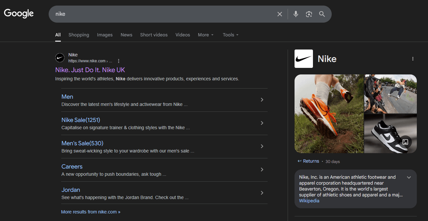Click the Nike swoosh logo in the knowledge panel
Screen dimensions: 428x221
point(303,58)
